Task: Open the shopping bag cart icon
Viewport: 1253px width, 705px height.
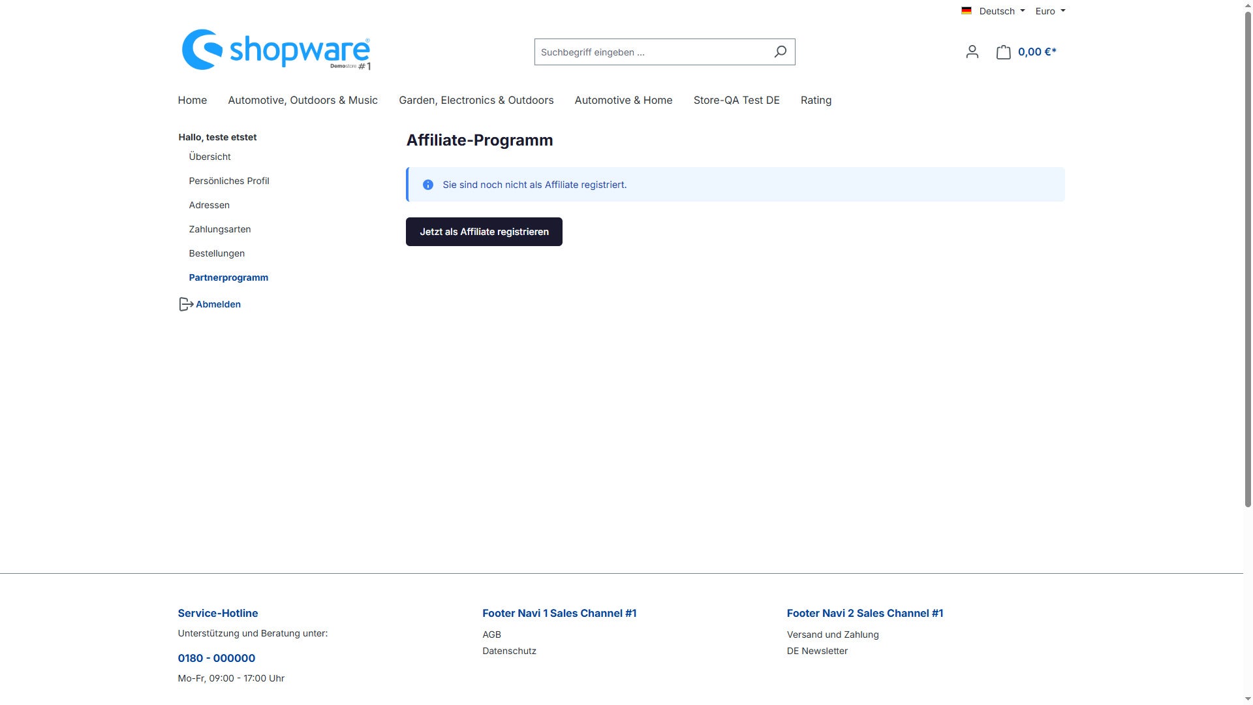Action: (x=1003, y=52)
